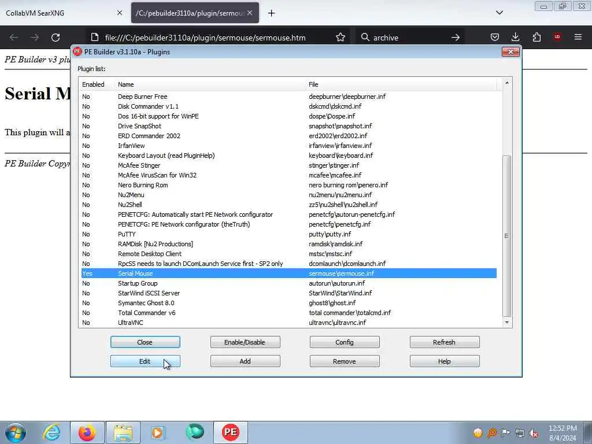Open the extensions puzzle icon

536,37
